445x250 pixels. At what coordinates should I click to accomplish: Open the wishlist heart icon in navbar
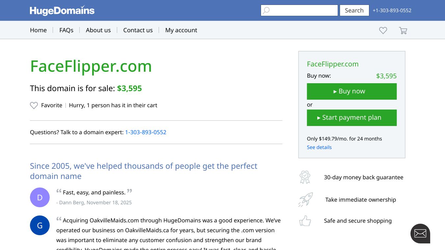383,31
